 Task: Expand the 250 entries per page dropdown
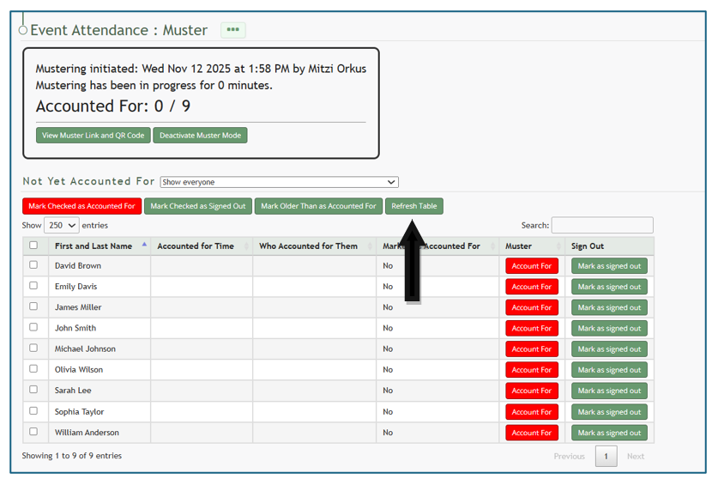[x=61, y=225]
